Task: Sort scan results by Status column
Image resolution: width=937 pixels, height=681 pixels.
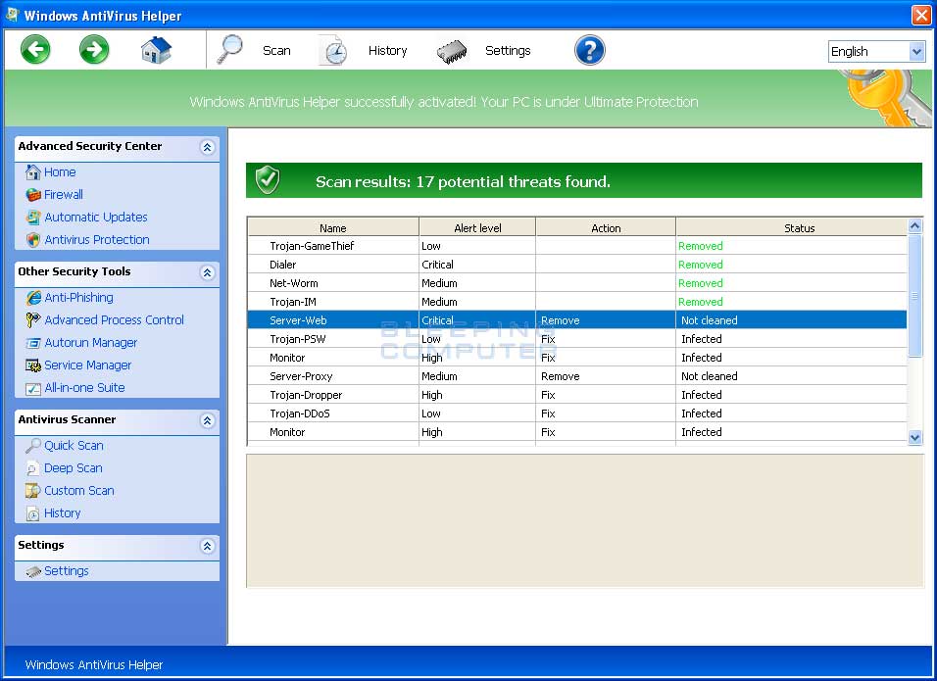Action: pyautogui.click(x=792, y=227)
